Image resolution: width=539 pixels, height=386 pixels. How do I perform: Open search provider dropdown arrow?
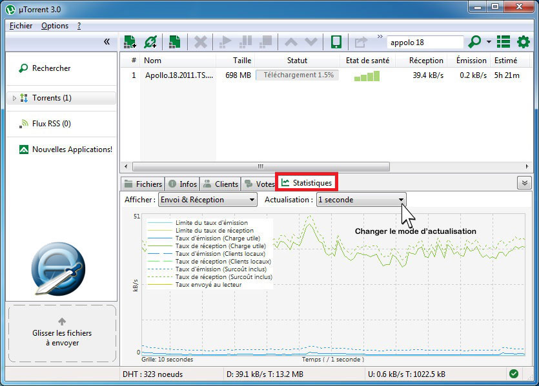click(489, 42)
